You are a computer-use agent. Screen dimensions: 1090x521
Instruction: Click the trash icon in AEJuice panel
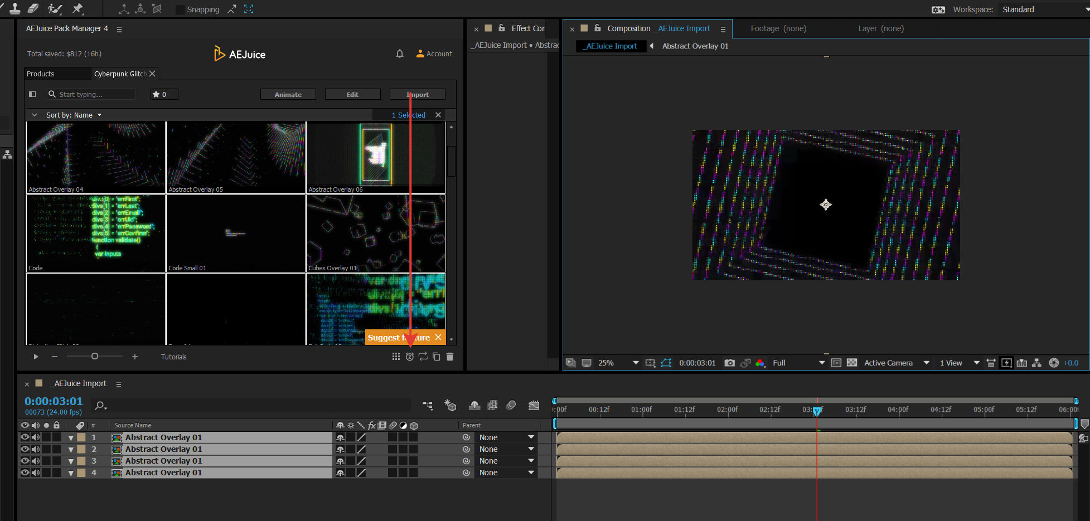pos(450,357)
